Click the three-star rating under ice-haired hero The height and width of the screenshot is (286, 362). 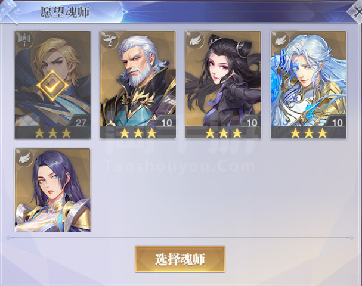pos(309,133)
